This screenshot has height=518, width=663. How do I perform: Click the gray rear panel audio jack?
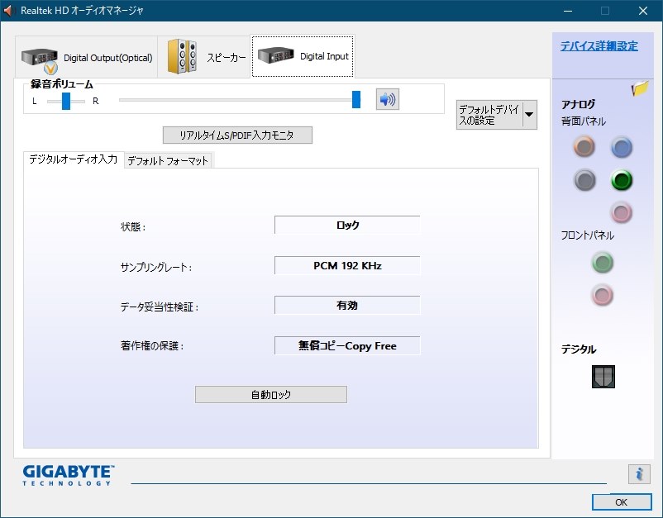pyautogui.click(x=584, y=180)
